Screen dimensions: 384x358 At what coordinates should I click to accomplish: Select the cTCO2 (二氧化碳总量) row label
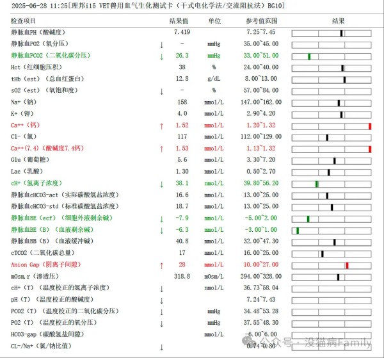pyautogui.click(x=43, y=252)
